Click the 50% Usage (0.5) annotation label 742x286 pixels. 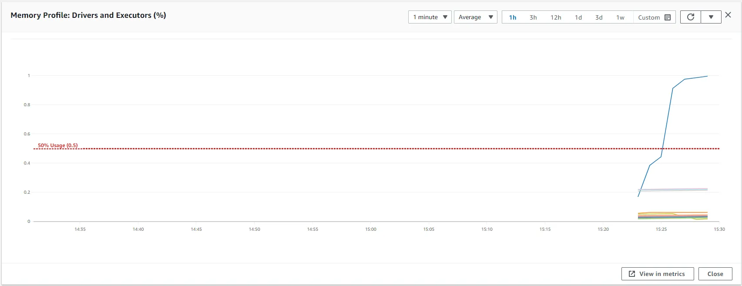[57, 145]
